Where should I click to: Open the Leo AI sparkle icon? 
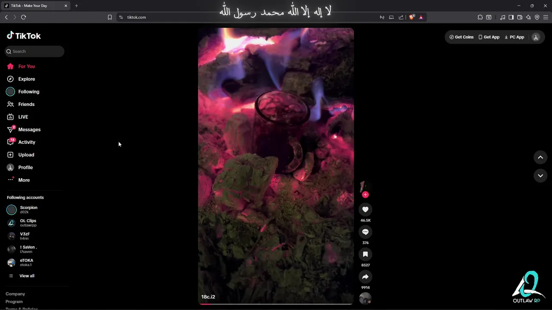528,17
